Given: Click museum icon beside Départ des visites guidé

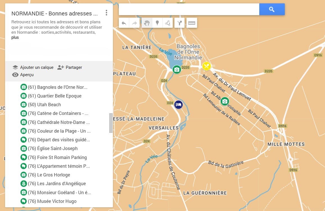Looking at the screenshot, I should (x=24, y=140).
